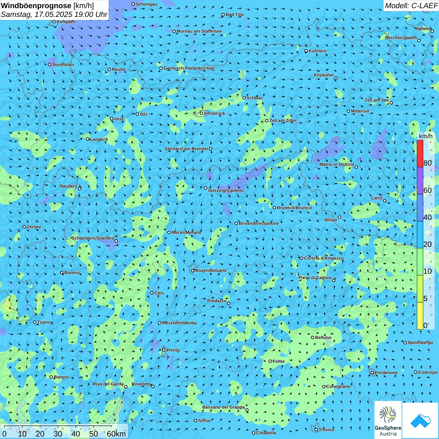Click the Meran/Merano marker
439x439 pixels.
click(x=169, y=232)
